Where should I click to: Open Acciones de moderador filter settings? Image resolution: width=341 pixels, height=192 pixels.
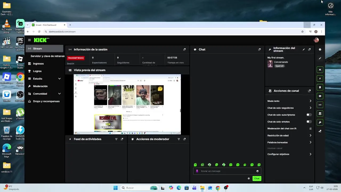(x=179, y=139)
